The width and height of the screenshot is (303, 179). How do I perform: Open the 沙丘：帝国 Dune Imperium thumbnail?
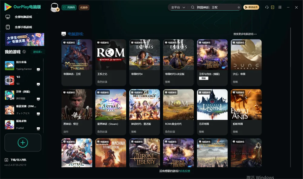click(246, 55)
